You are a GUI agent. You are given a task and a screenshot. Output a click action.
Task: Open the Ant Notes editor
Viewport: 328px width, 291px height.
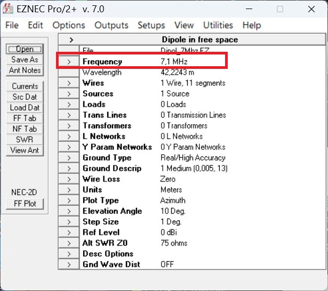coord(25,70)
